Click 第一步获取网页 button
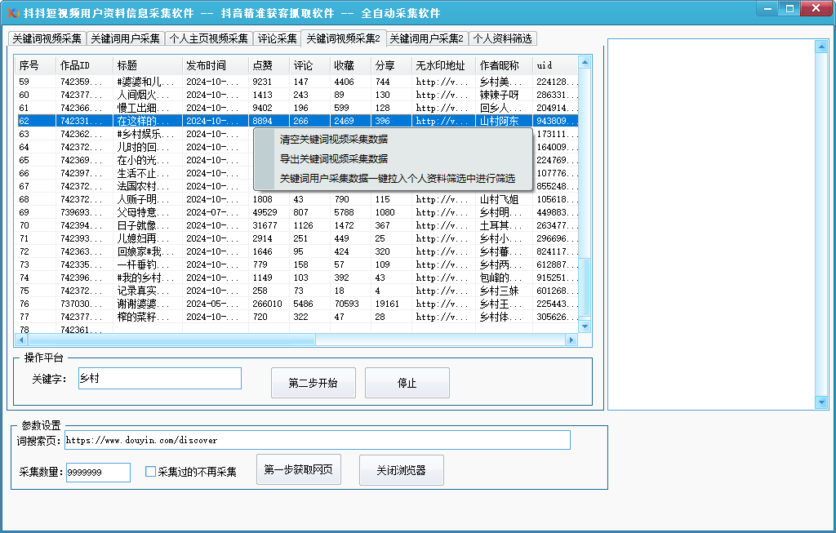 pos(299,469)
